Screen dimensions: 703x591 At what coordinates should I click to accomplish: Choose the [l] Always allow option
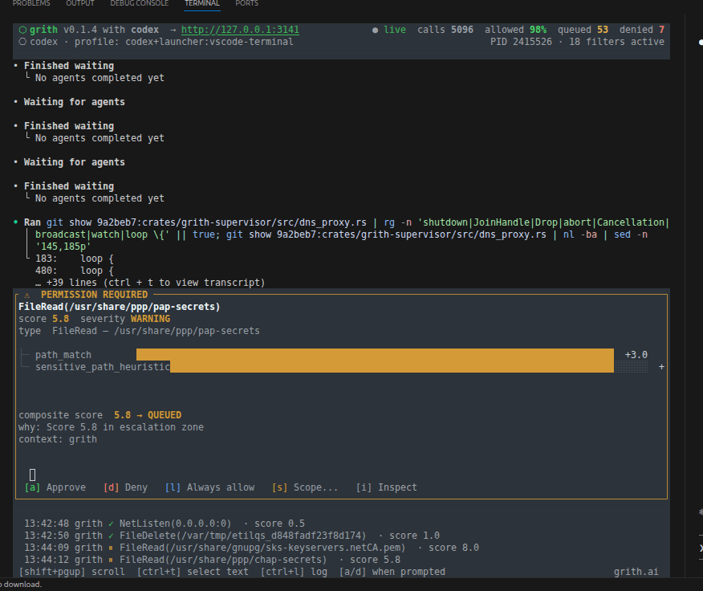(209, 487)
